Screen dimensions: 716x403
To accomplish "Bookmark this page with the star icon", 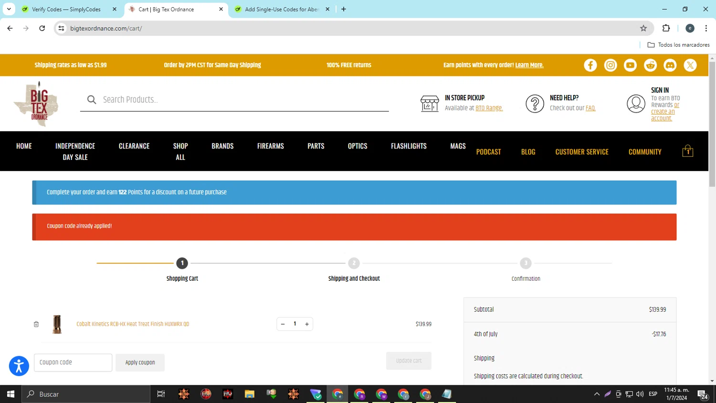I will [x=643, y=28].
